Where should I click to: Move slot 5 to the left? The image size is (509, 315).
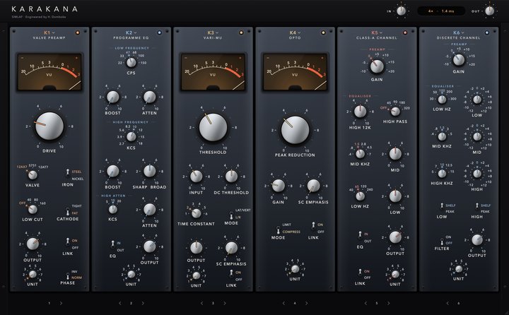pyautogui.click(x=365, y=303)
